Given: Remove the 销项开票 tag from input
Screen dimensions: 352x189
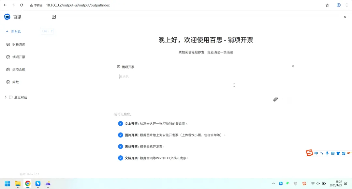Looking at the screenshot, I should (x=293, y=66).
